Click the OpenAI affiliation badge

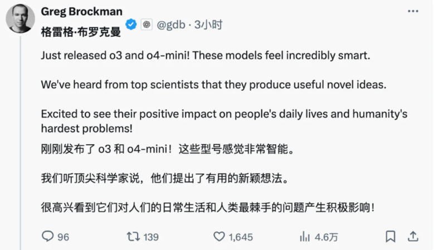[x=147, y=24]
